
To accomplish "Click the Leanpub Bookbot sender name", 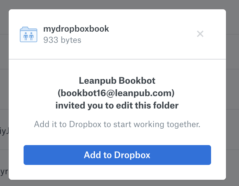I will (117, 81).
